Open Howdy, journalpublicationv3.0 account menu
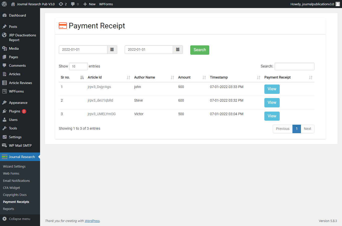 click(315, 4)
